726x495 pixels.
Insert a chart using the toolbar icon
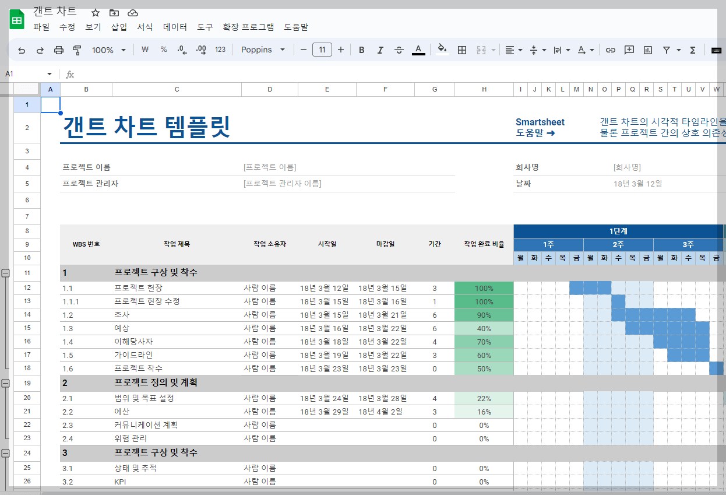pos(647,50)
